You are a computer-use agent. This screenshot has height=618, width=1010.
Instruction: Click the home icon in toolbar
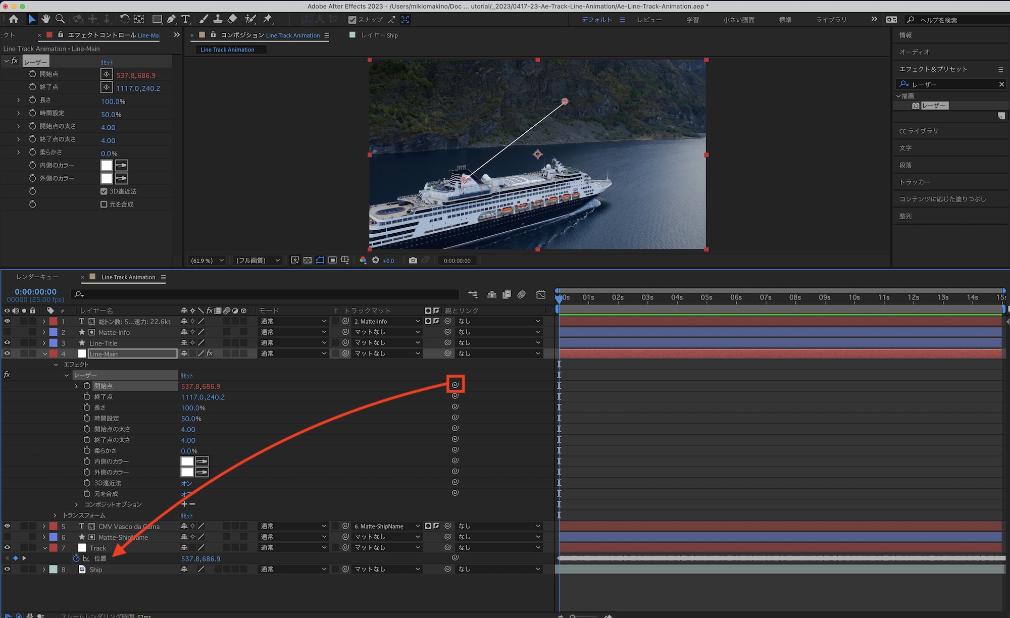click(14, 19)
